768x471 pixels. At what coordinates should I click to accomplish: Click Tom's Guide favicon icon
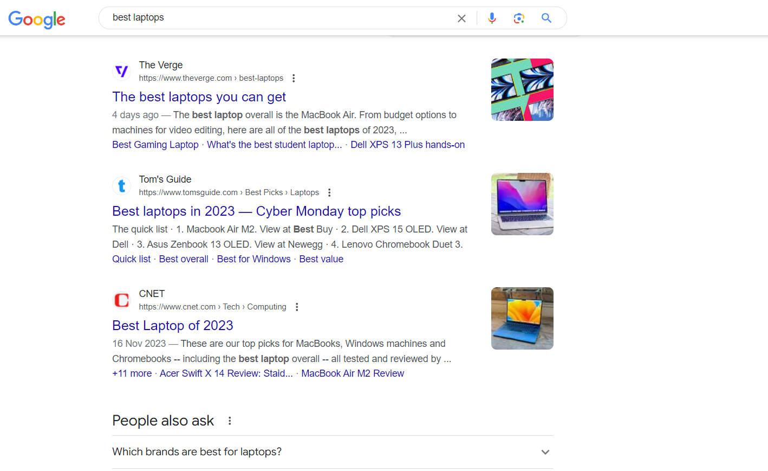coord(122,185)
